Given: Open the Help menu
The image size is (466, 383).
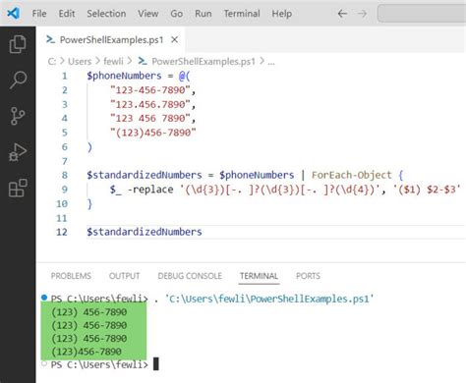Looking at the screenshot, I should 282,14.
